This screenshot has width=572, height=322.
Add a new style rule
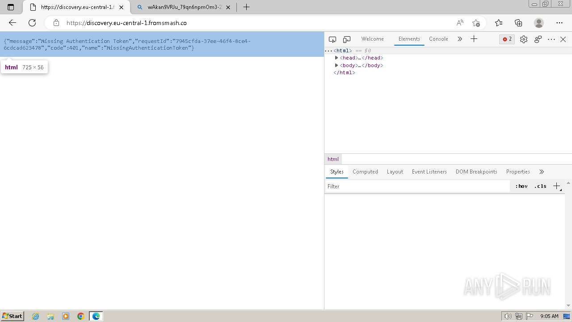click(557, 186)
